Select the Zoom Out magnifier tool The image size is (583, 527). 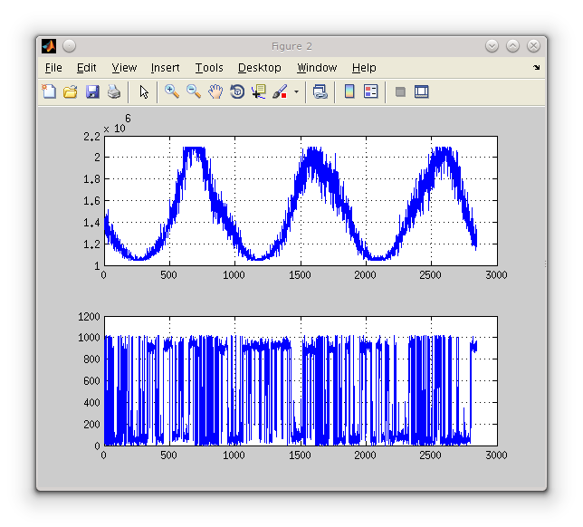coord(194,91)
